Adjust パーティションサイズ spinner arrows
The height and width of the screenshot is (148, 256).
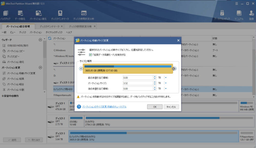click(155, 83)
